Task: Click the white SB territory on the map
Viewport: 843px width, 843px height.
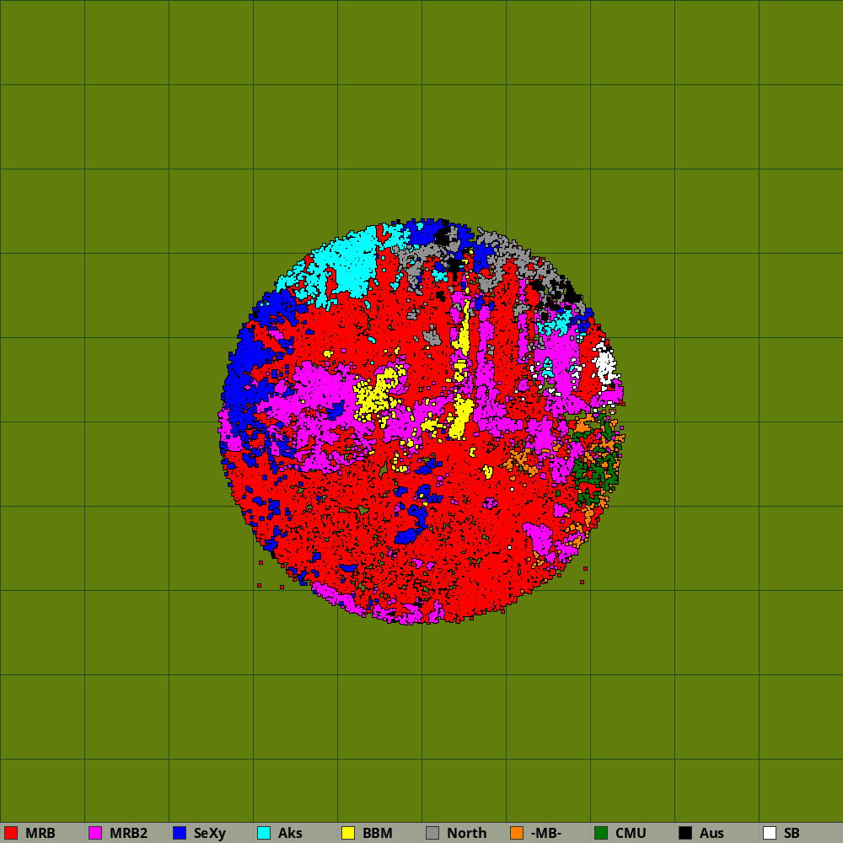Action: click(x=604, y=364)
